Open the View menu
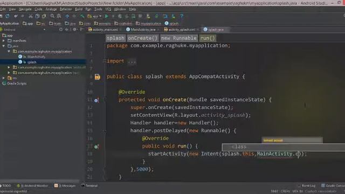Image resolution: width=345 pixels, height=194 pixels. pos(12,9)
